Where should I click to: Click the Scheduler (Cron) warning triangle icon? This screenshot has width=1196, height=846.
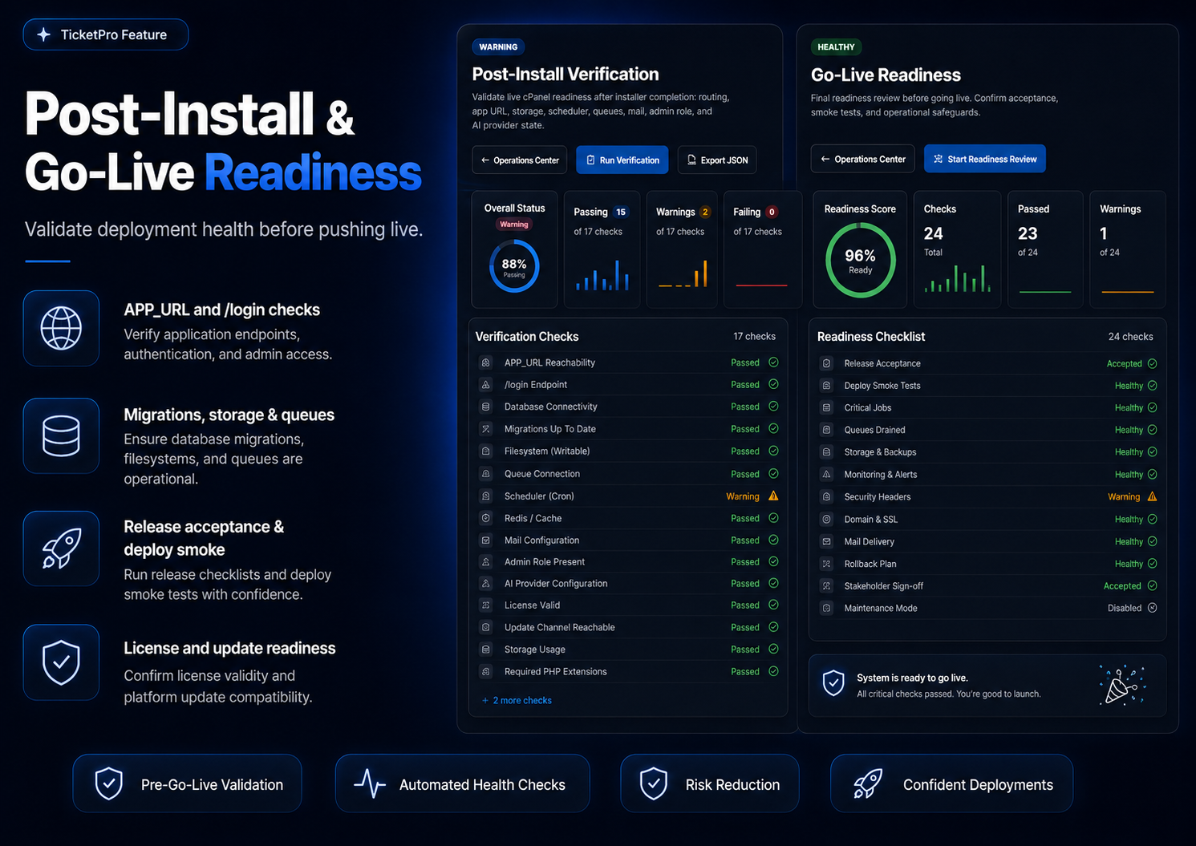point(773,496)
